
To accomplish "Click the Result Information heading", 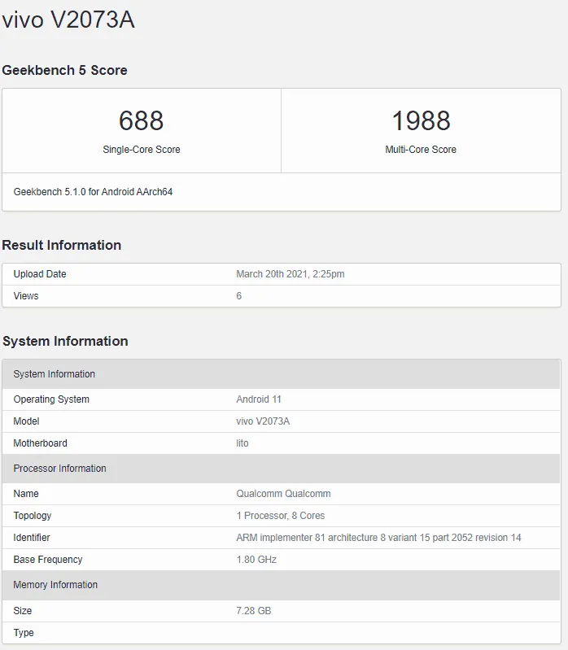I will pyautogui.click(x=62, y=245).
